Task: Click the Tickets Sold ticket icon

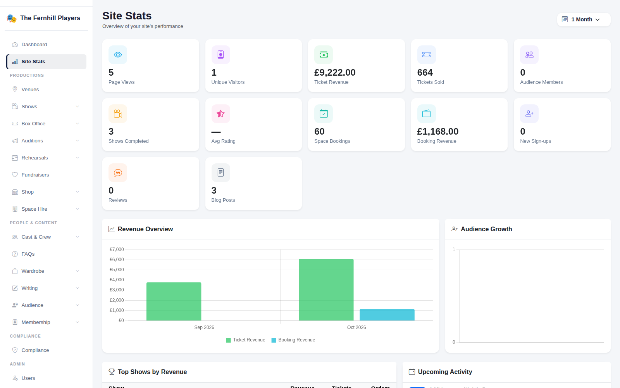Action: click(427, 55)
